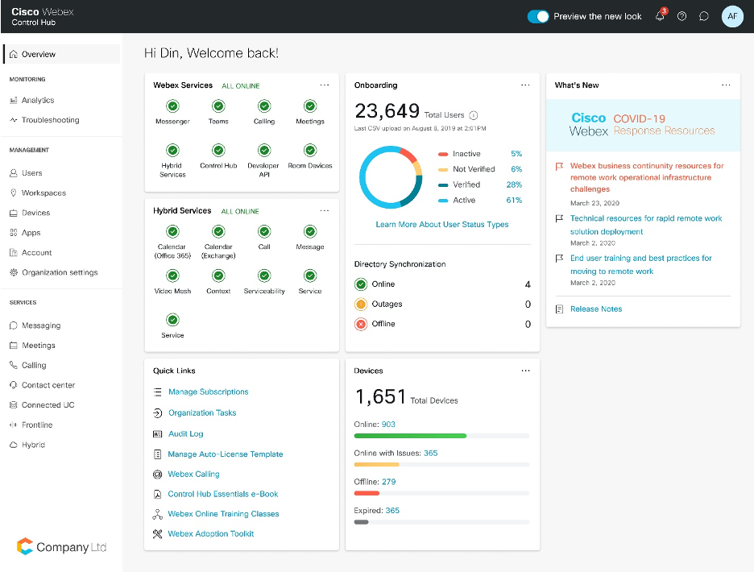The image size is (754, 572).
Task: Click the green Online devices progress bar
Action: 410,436
